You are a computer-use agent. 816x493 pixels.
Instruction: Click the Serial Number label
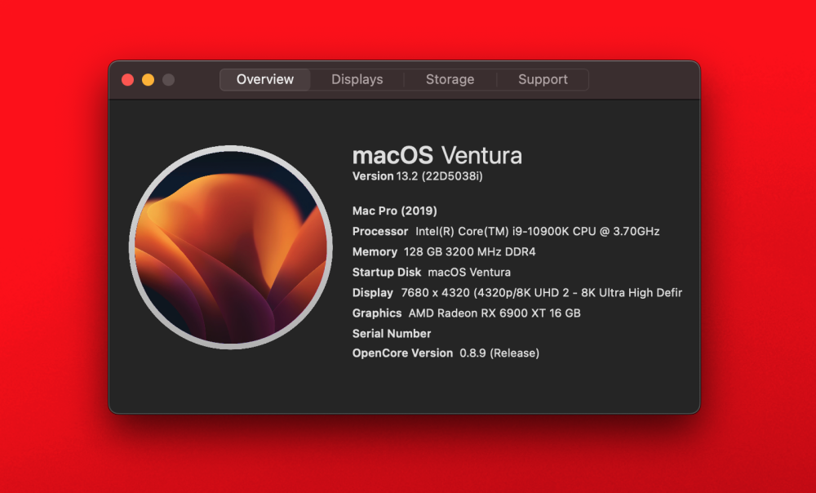392,334
